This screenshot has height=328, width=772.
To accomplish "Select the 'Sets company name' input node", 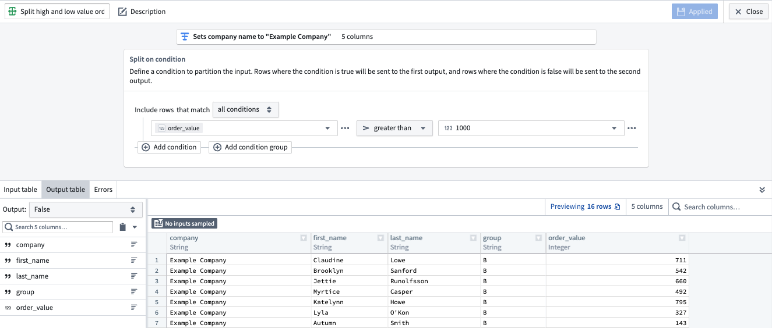I will pyautogui.click(x=386, y=37).
